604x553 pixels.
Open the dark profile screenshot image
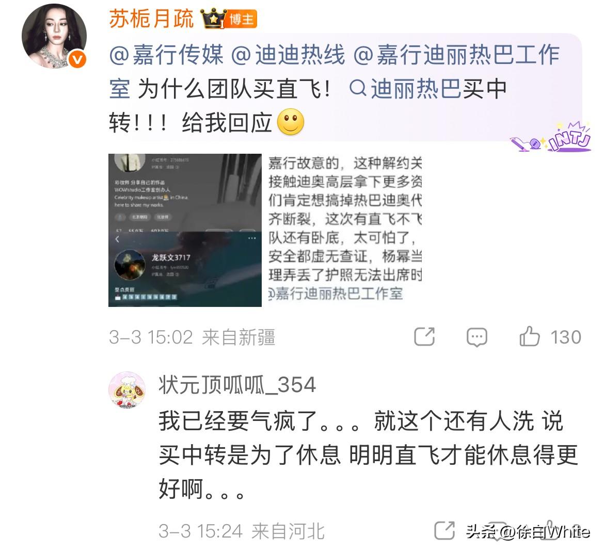tap(185, 230)
